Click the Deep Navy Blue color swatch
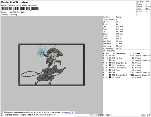151x117 pixels. (x=110, y=63)
